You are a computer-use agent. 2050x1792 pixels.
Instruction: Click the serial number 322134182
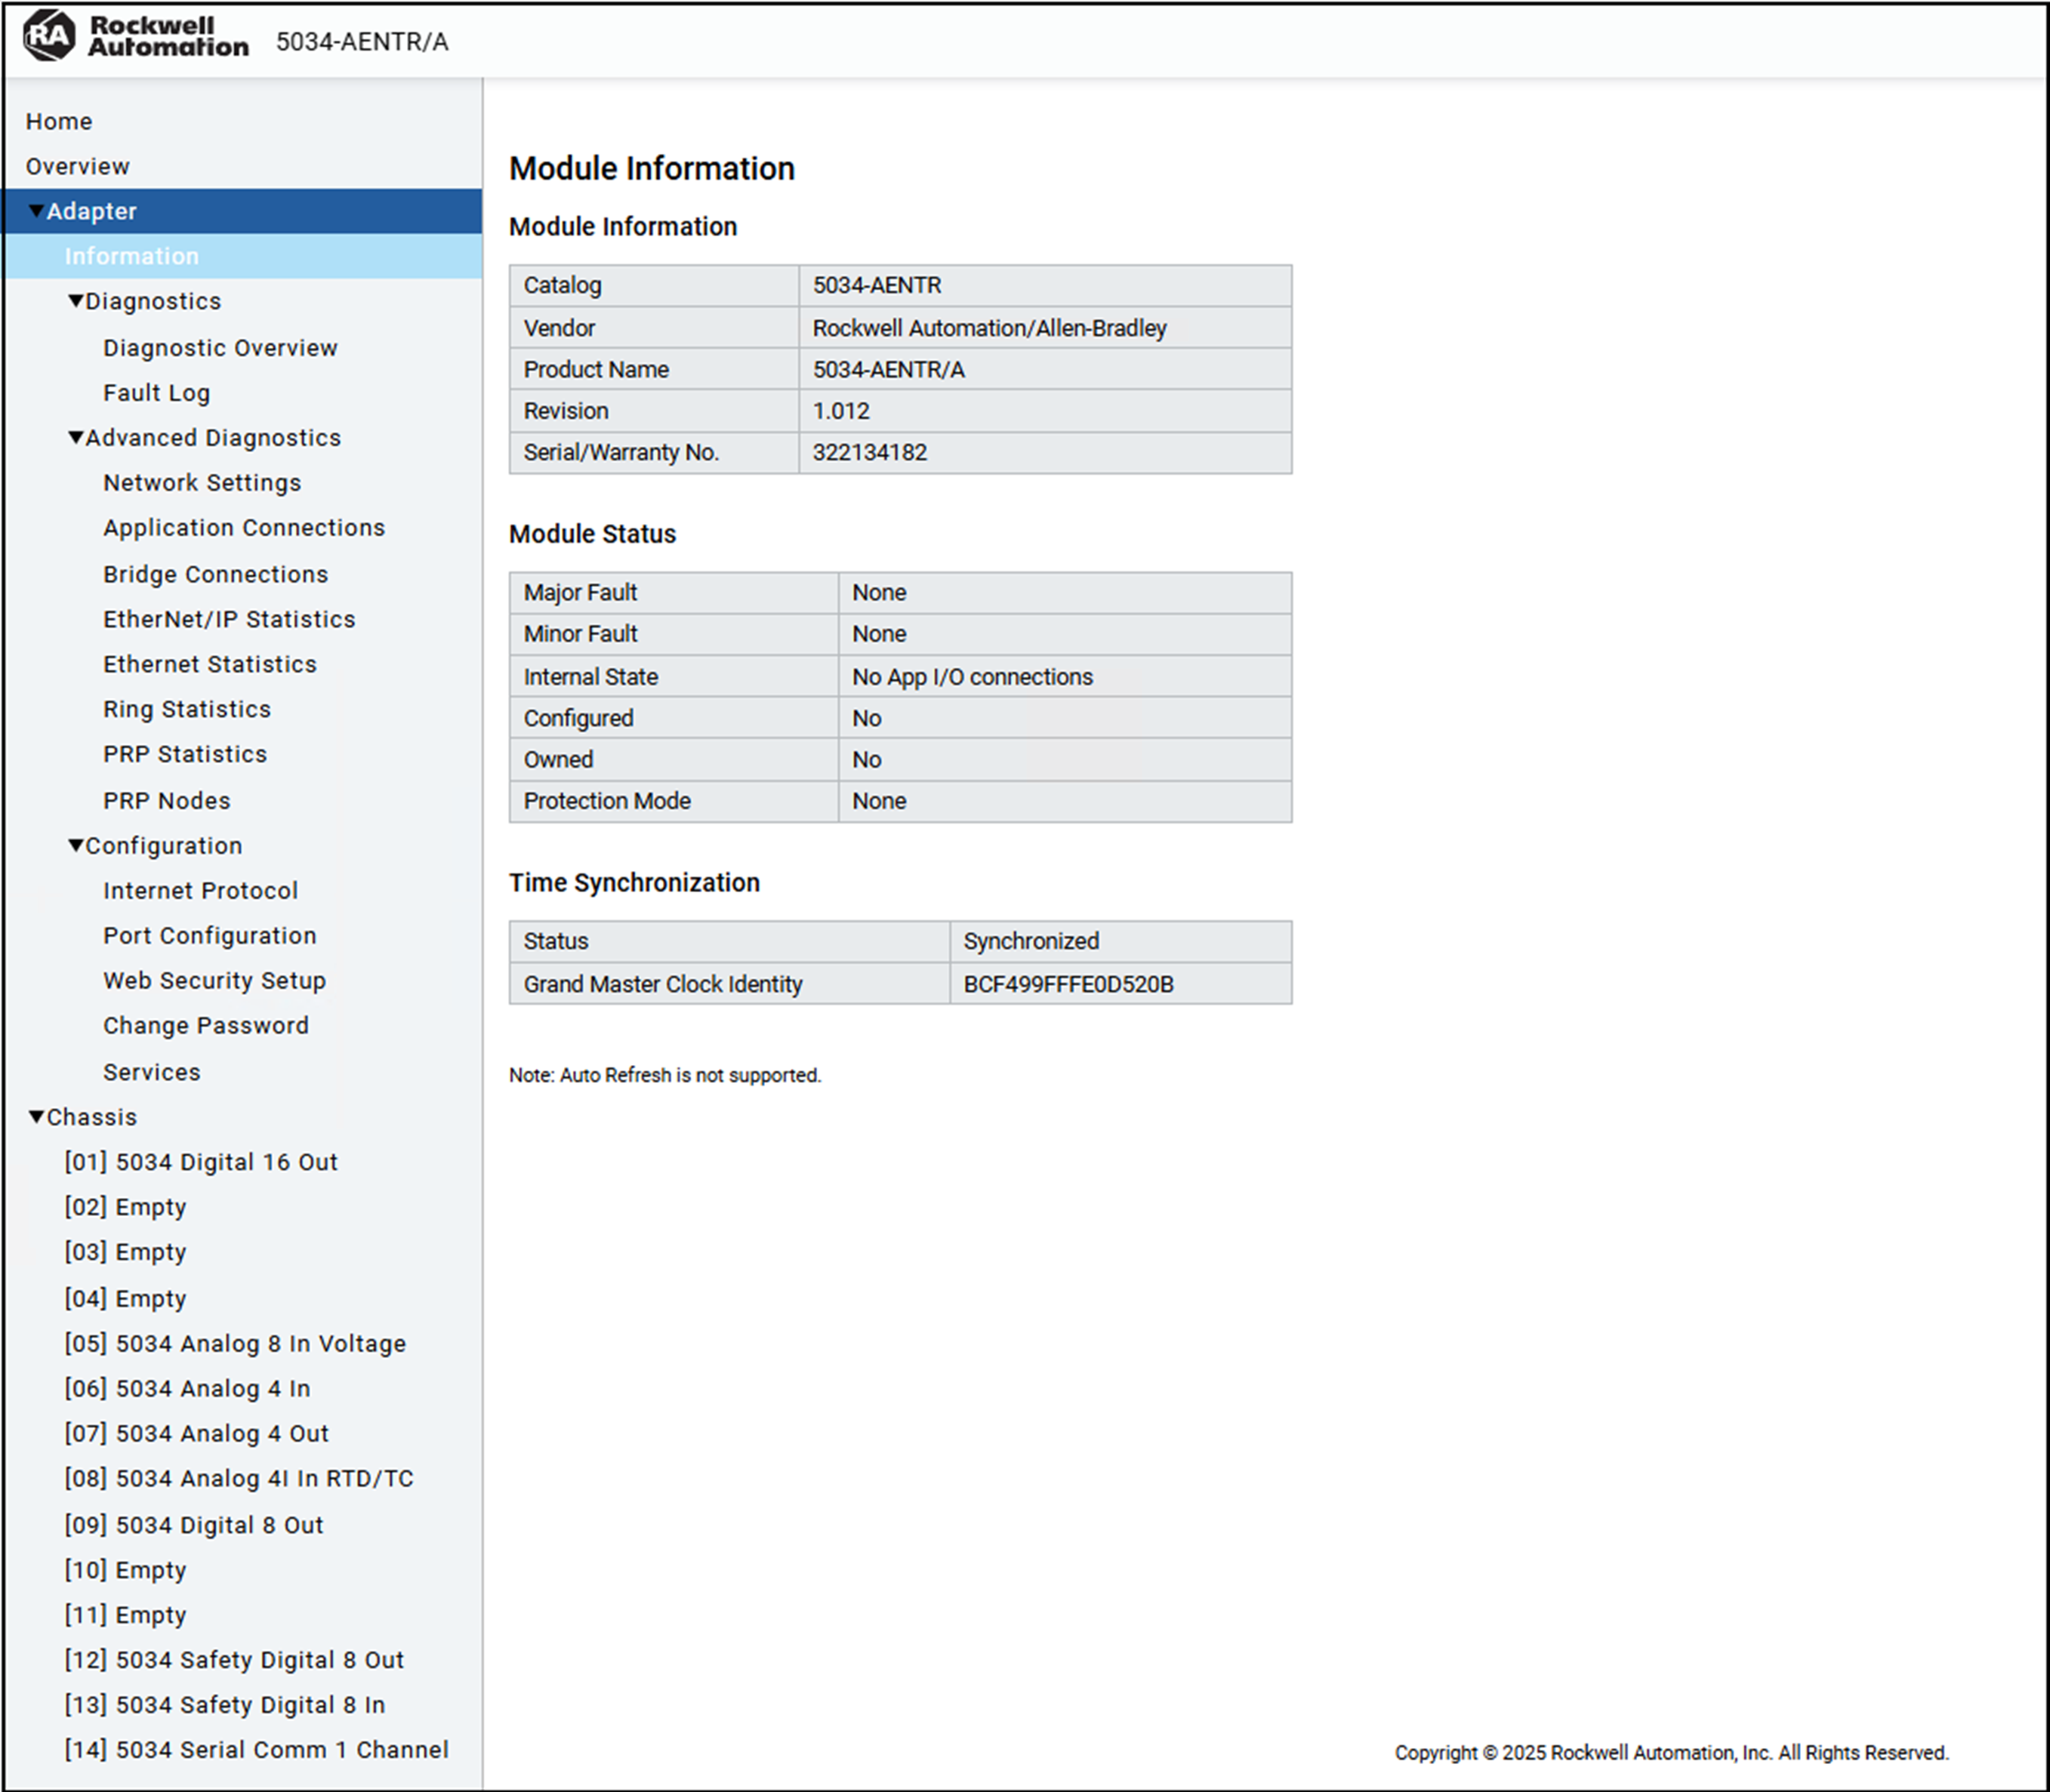click(x=869, y=452)
